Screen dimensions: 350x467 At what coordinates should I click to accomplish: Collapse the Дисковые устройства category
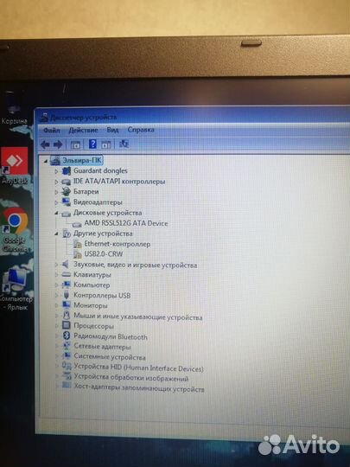[56, 213]
